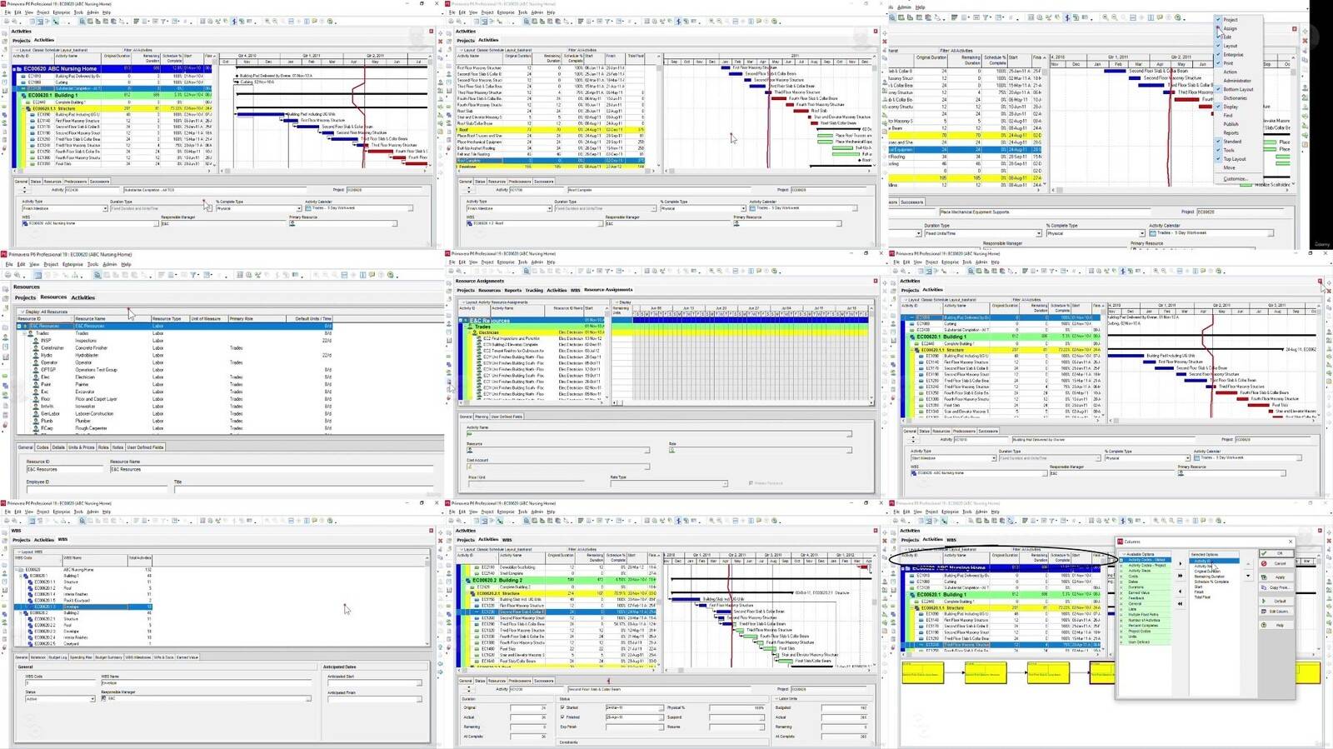Click Apply in the Columns dialog

pyautogui.click(x=1277, y=577)
